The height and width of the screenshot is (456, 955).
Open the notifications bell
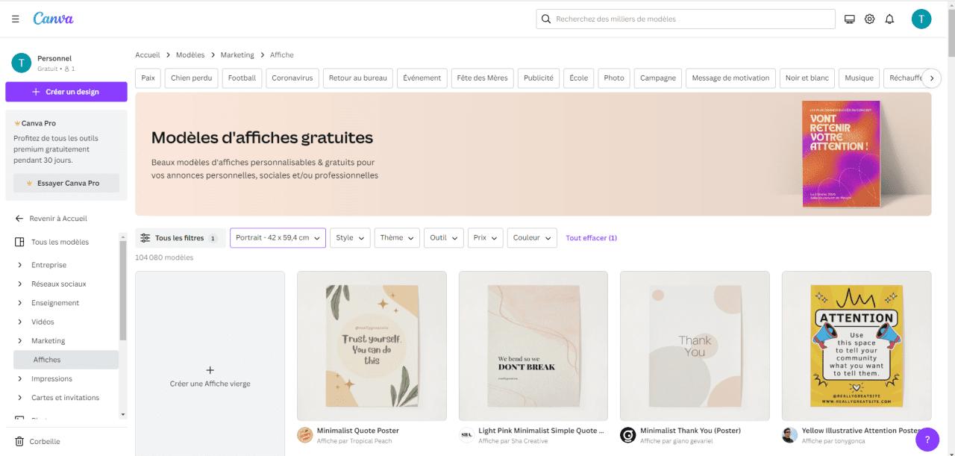pyautogui.click(x=889, y=19)
